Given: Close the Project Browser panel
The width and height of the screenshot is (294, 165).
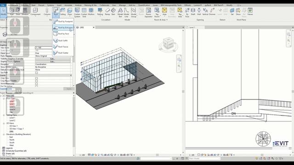Looking at the screenshot, I should click(73, 93).
